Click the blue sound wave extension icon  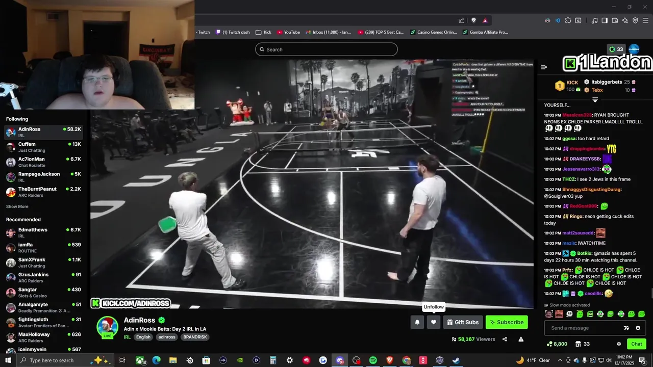coord(558,20)
